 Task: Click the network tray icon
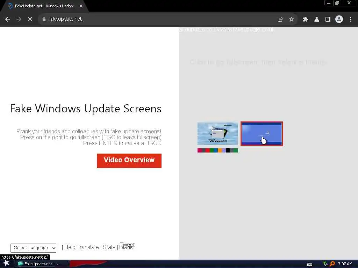(325, 264)
